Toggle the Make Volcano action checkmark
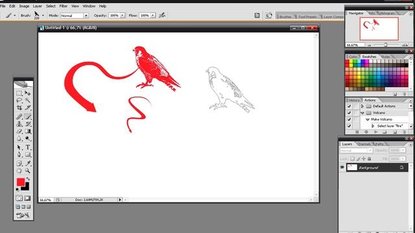The image size is (415, 233). pos(349,119)
